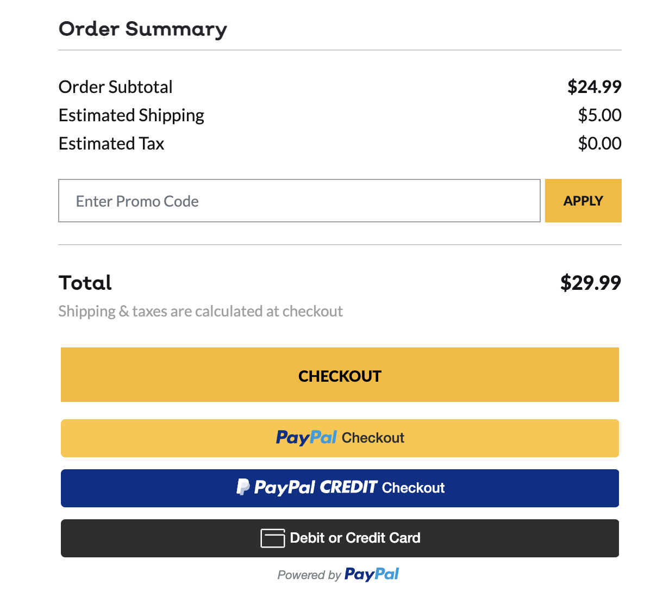This screenshot has height=609, width=663.
Task: Click the PayPal Credit P logo
Action: pyautogui.click(x=243, y=487)
